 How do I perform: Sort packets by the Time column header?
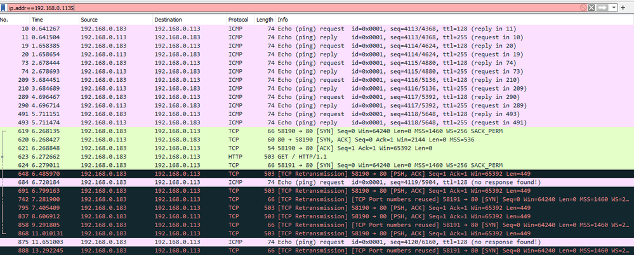click(55, 20)
